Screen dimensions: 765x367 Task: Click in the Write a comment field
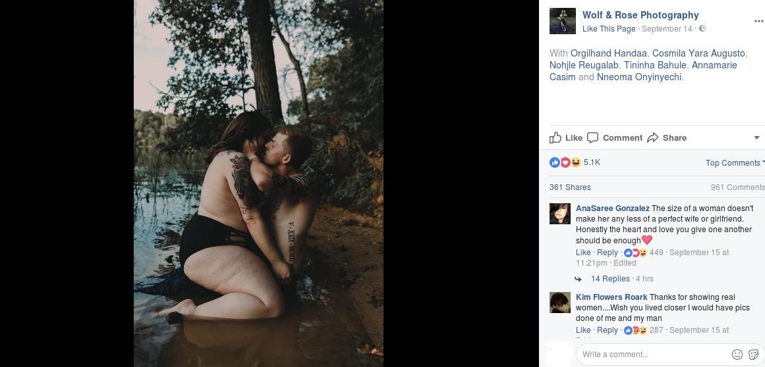pyautogui.click(x=652, y=355)
